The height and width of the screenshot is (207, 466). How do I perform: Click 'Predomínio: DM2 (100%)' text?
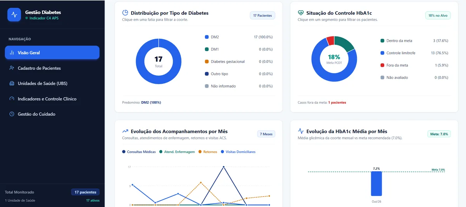[142, 103]
